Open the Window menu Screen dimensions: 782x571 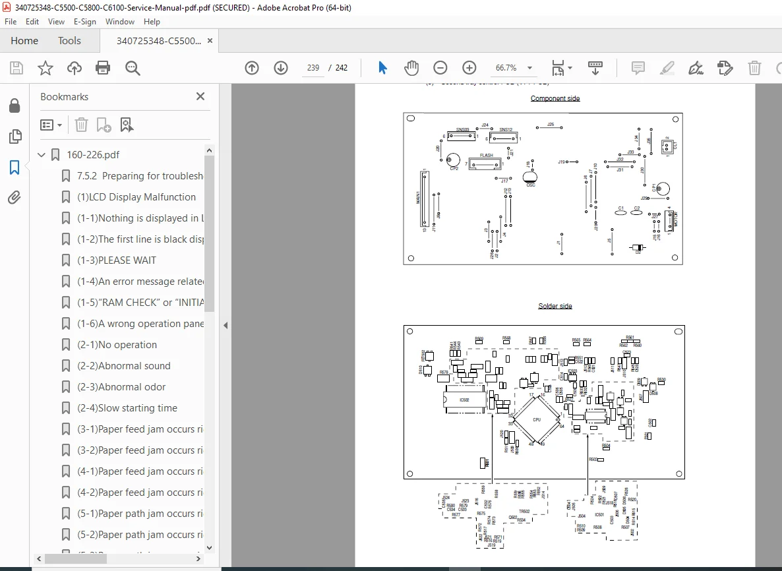pyautogui.click(x=120, y=22)
